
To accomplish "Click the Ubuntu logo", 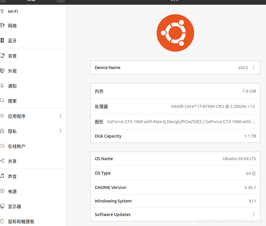I will [x=175, y=33].
